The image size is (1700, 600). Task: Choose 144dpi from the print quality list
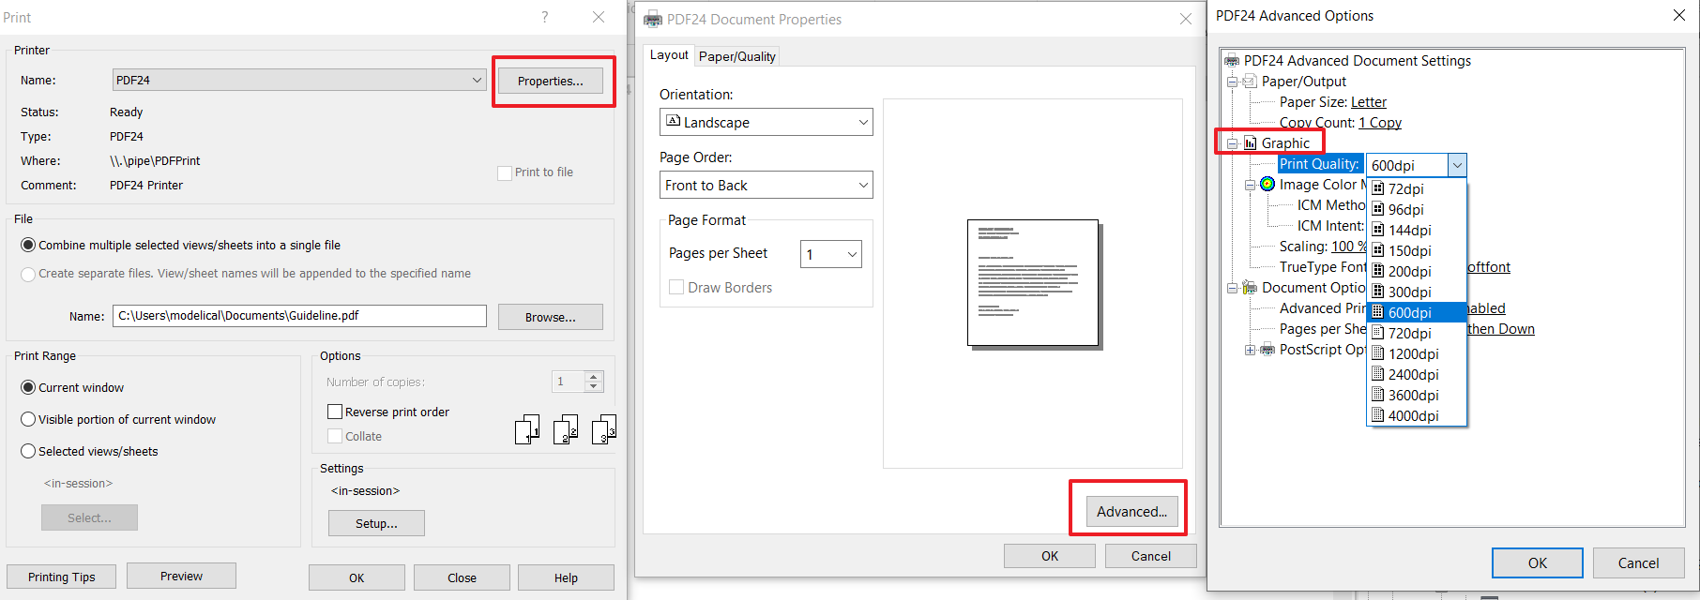point(1417,230)
